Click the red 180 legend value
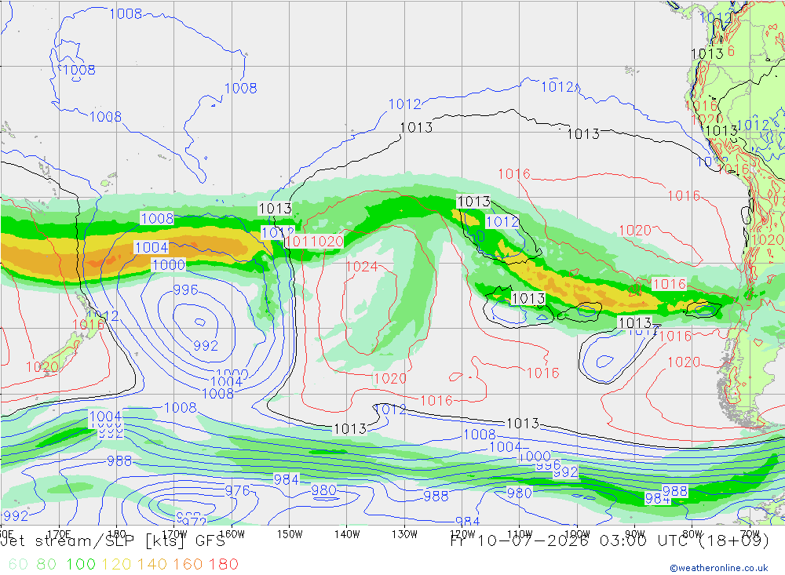The image size is (785, 575). [223, 564]
